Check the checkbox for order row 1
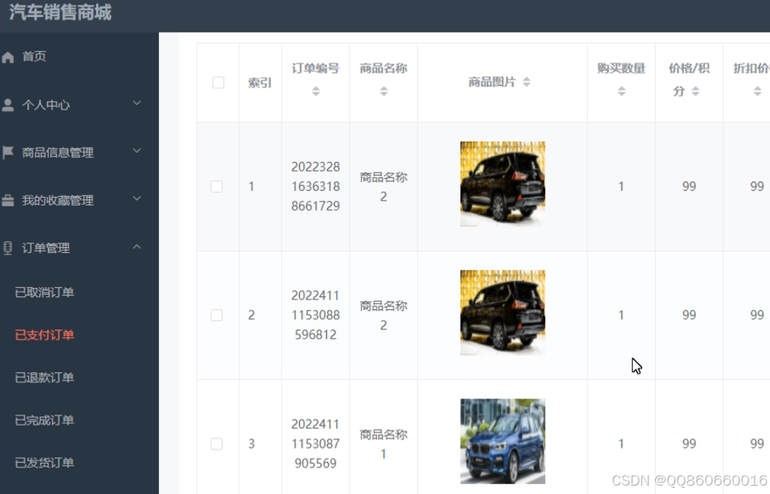 point(217,186)
